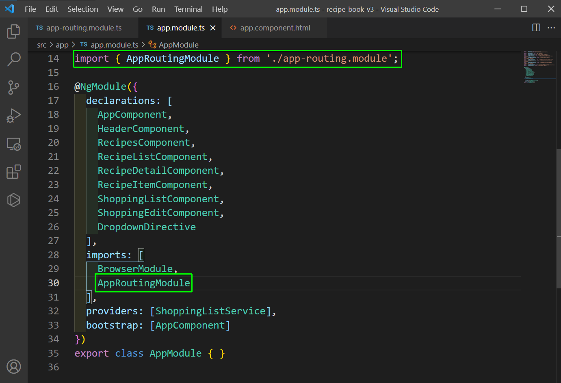
Task: Click the VS Code logo icon
Action: pyautogui.click(x=10, y=9)
